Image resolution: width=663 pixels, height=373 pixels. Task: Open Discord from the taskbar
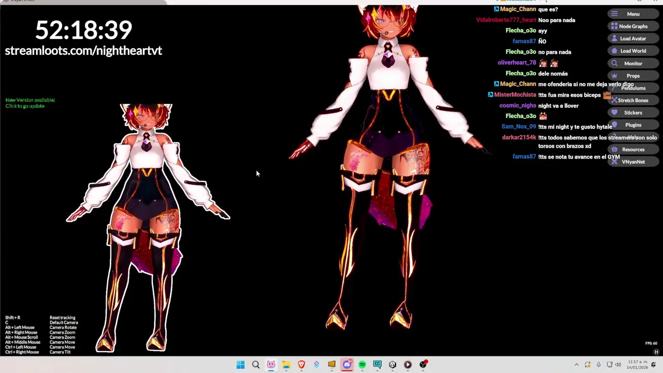(x=347, y=365)
